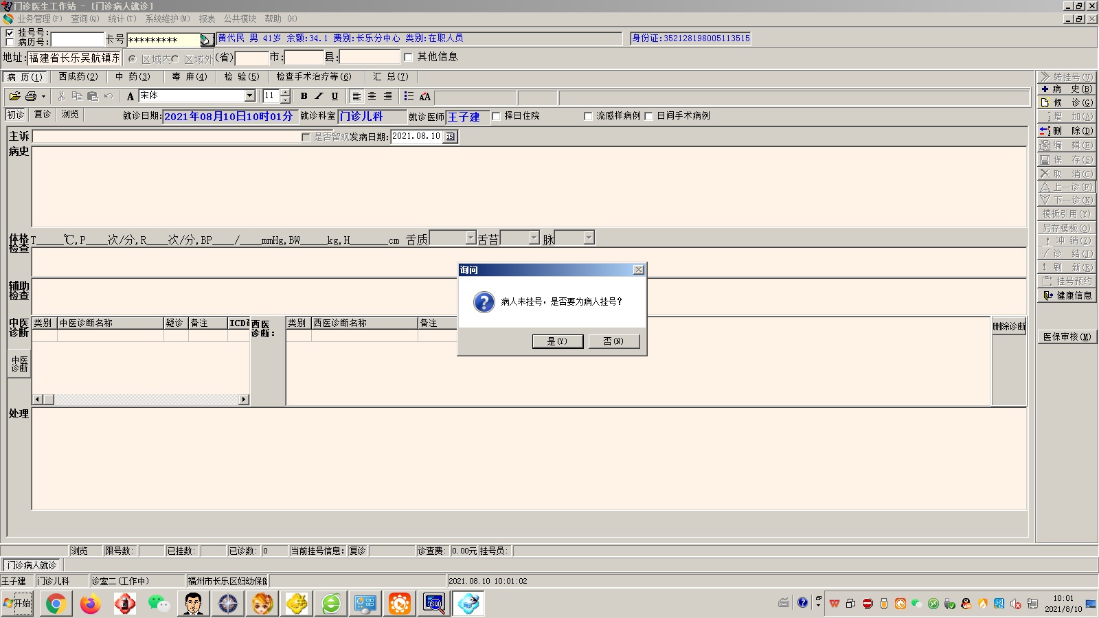1099x618 pixels.
Task: Expand the 脉 dropdown
Action: pos(589,238)
